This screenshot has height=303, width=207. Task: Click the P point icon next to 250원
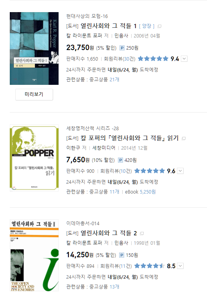click(x=122, y=48)
